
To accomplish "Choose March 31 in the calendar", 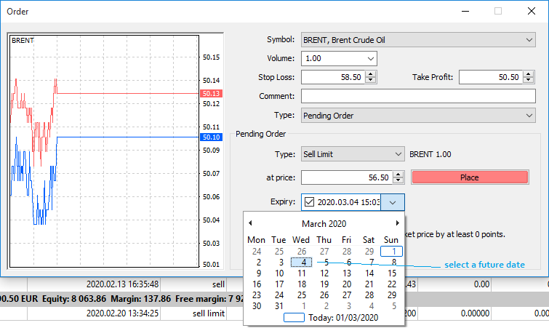I will [x=278, y=305].
